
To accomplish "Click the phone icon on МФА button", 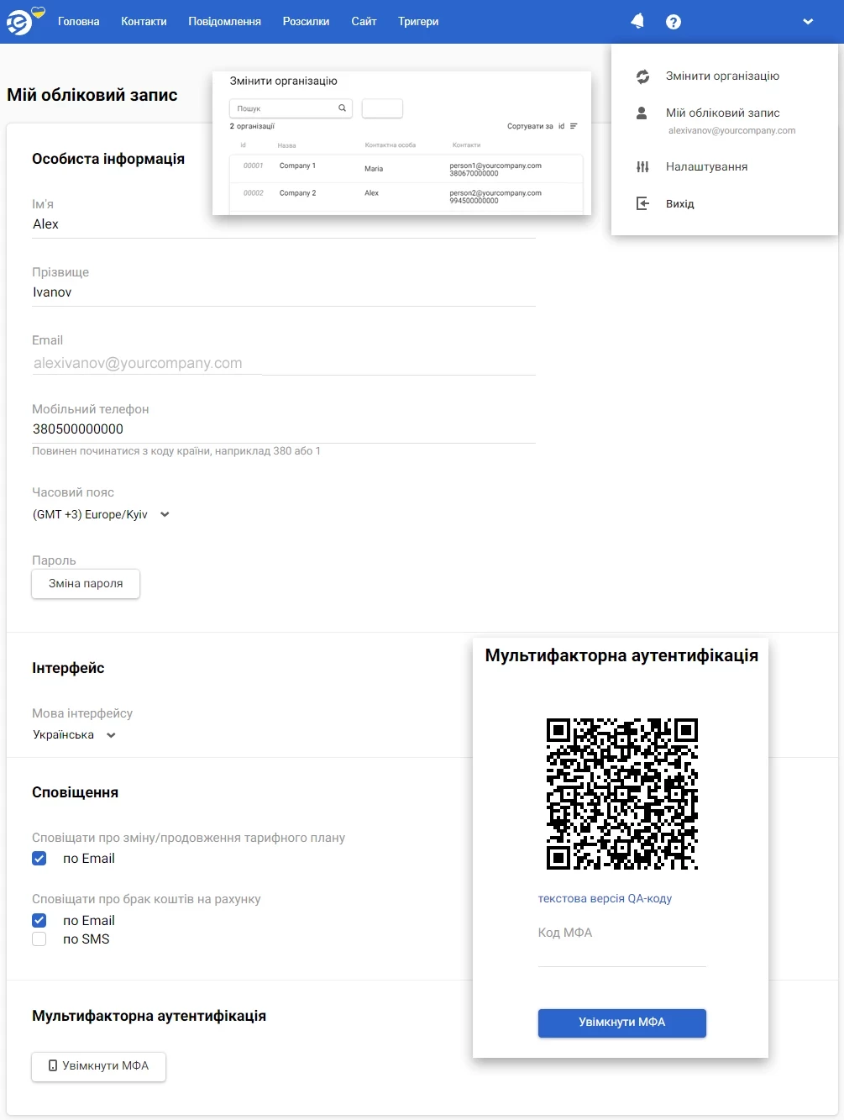I will (x=53, y=1066).
